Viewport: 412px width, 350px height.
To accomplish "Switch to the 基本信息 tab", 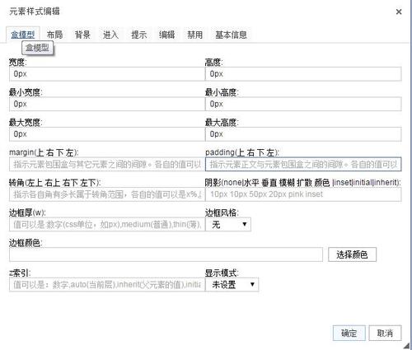I will tap(231, 35).
